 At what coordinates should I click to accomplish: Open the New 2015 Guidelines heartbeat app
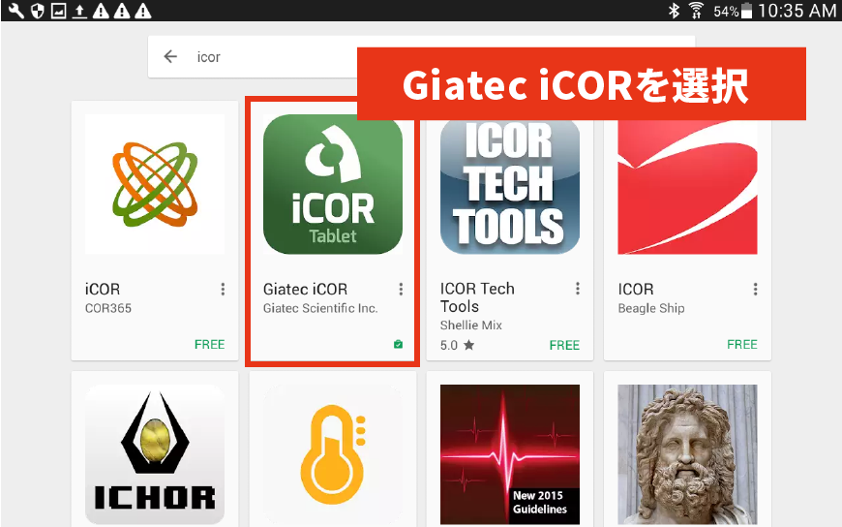tap(510, 454)
